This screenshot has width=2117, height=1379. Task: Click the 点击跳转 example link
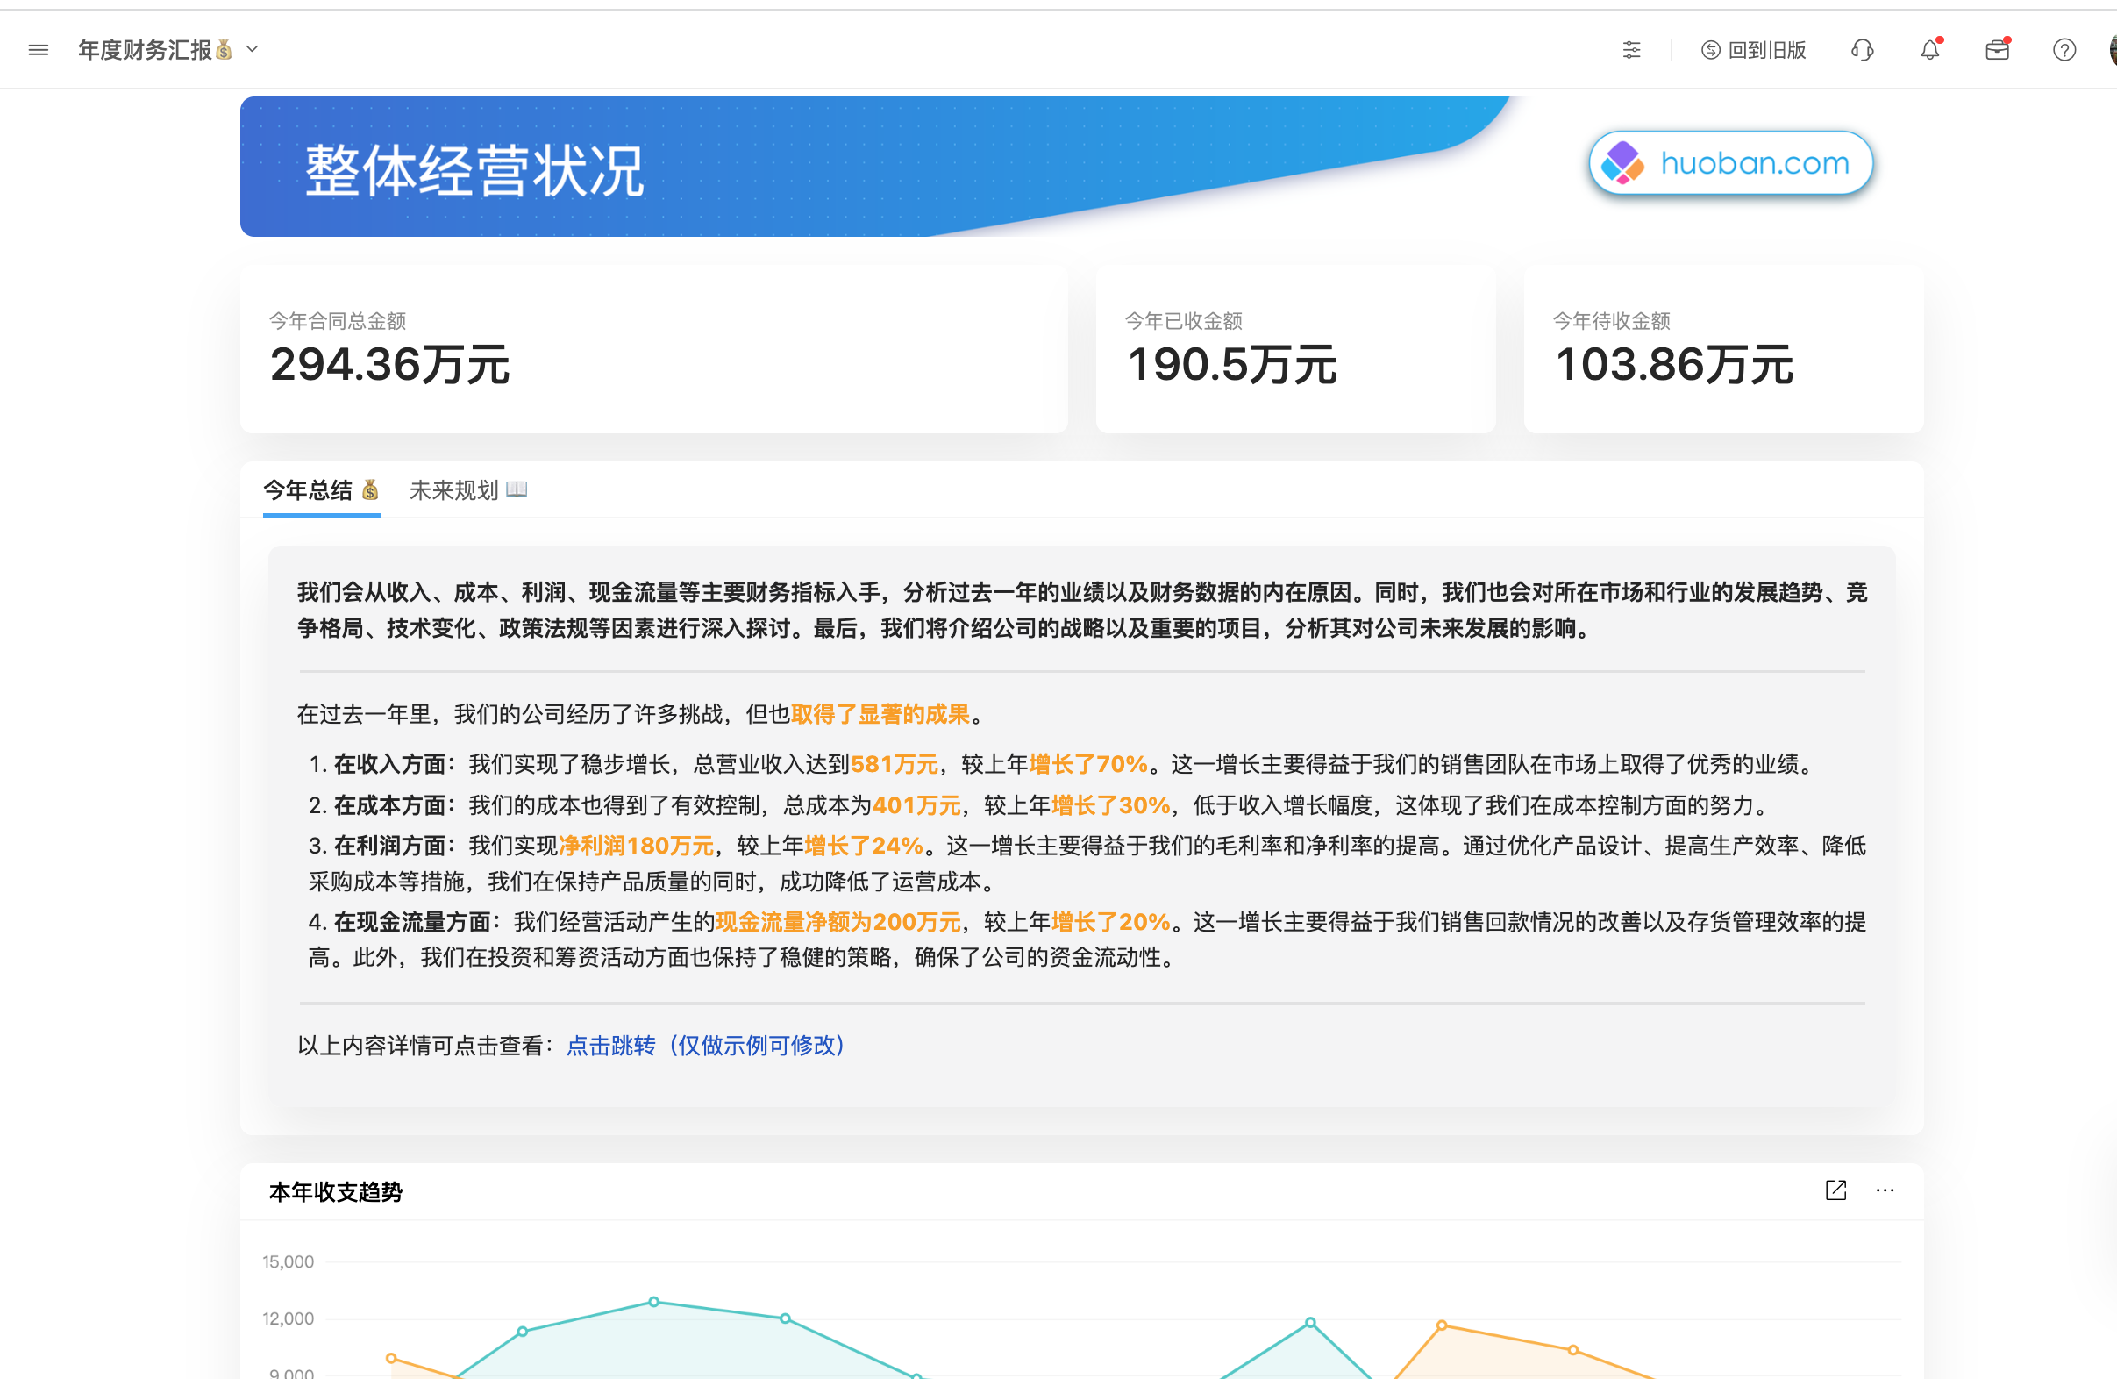(610, 1046)
